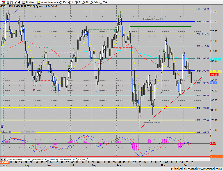Open the Volume study tab
The height and width of the screenshot is (171, 223).
click(x=11, y=159)
